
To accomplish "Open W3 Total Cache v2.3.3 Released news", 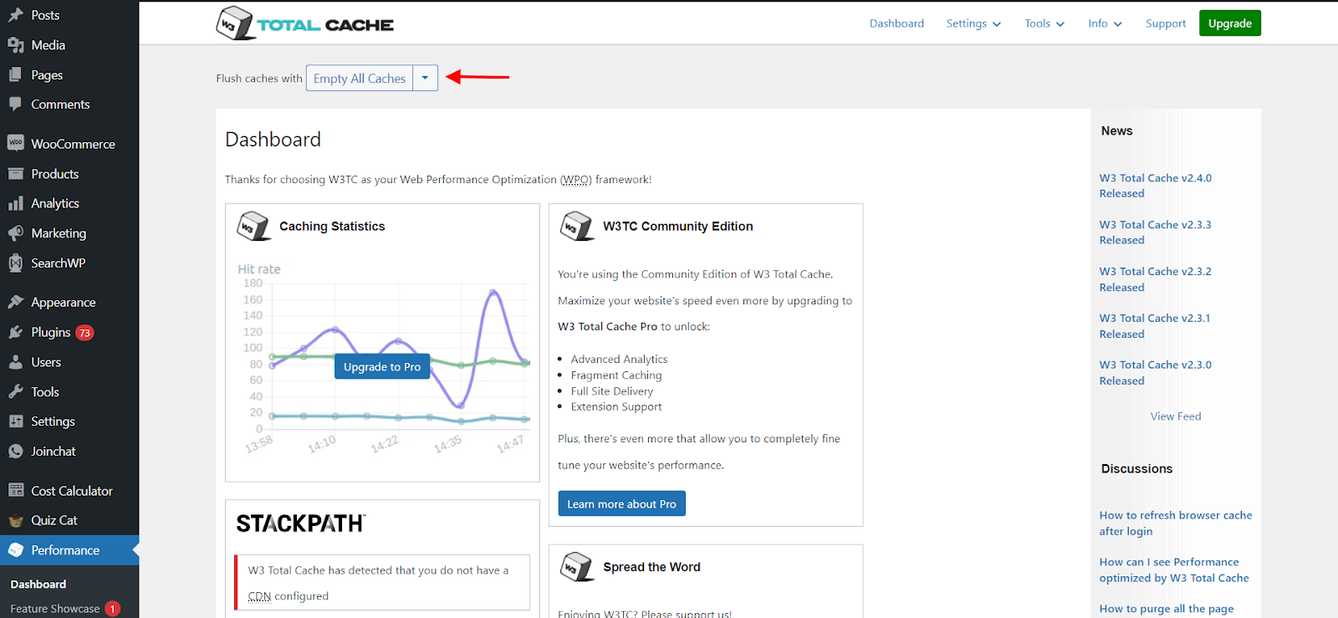I will pyautogui.click(x=1155, y=232).
